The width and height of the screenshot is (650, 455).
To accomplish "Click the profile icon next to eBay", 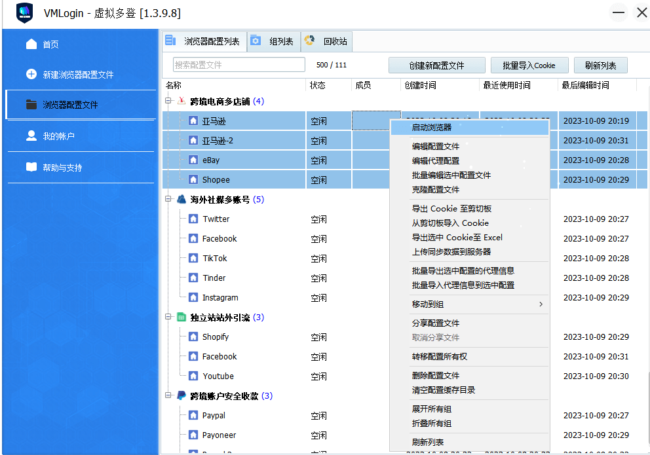I will (193, 160).
